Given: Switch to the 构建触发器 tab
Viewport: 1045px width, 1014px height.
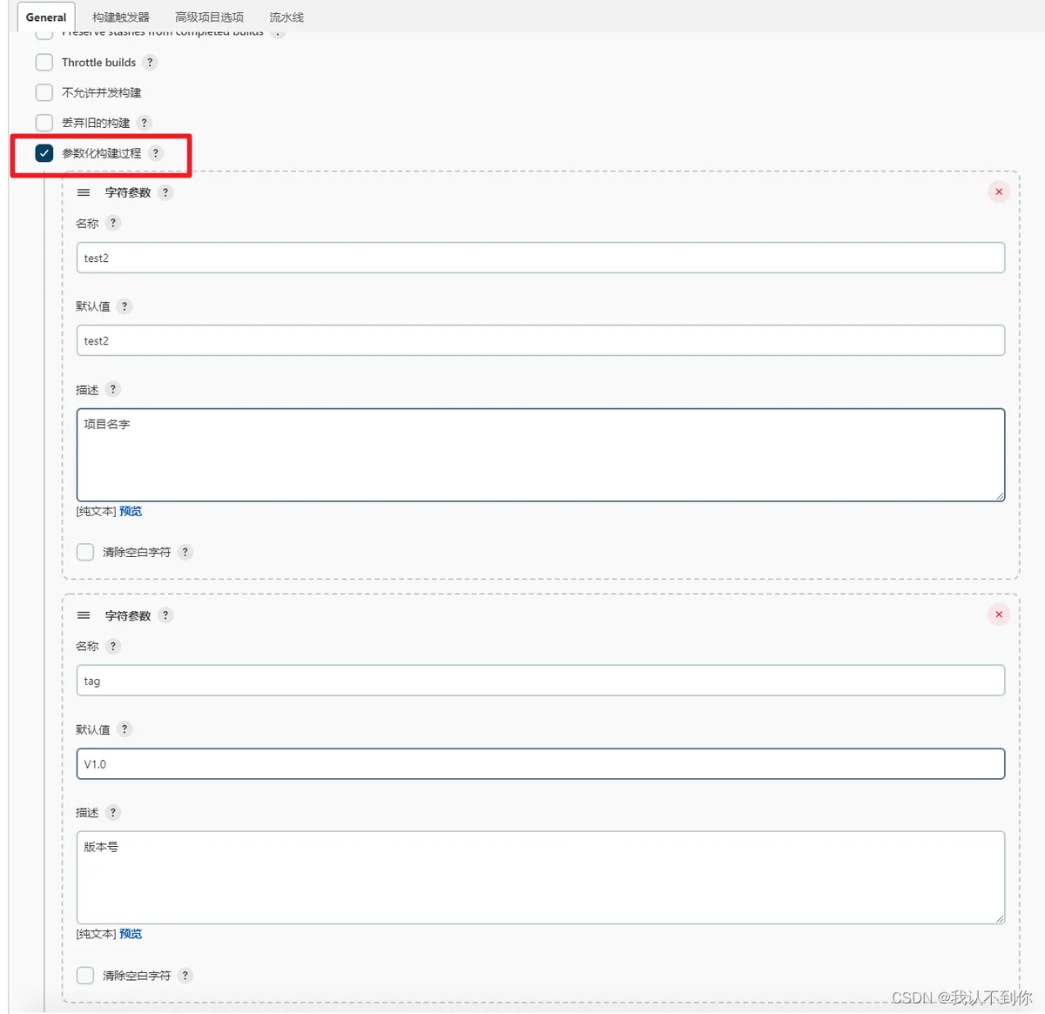Looking at the screenshot, I should tap(121, 17).
